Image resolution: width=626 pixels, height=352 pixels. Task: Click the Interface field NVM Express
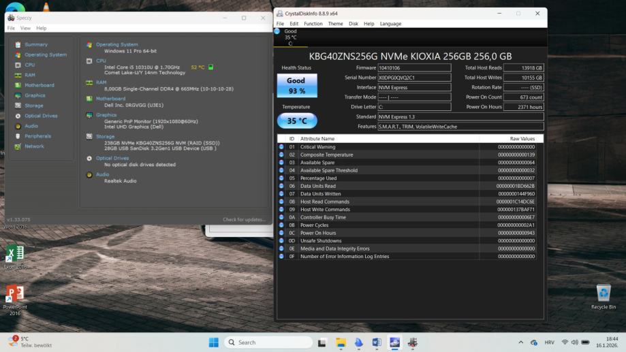414,87
